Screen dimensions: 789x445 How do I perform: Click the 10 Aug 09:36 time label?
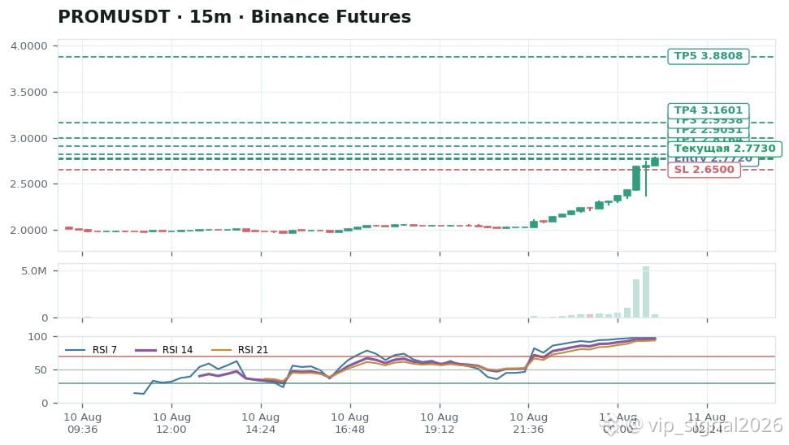pos(83,423)
